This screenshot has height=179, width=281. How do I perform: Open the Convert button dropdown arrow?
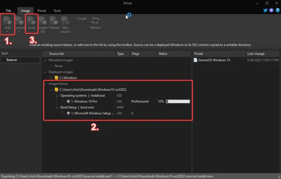(x=19, y=31)
